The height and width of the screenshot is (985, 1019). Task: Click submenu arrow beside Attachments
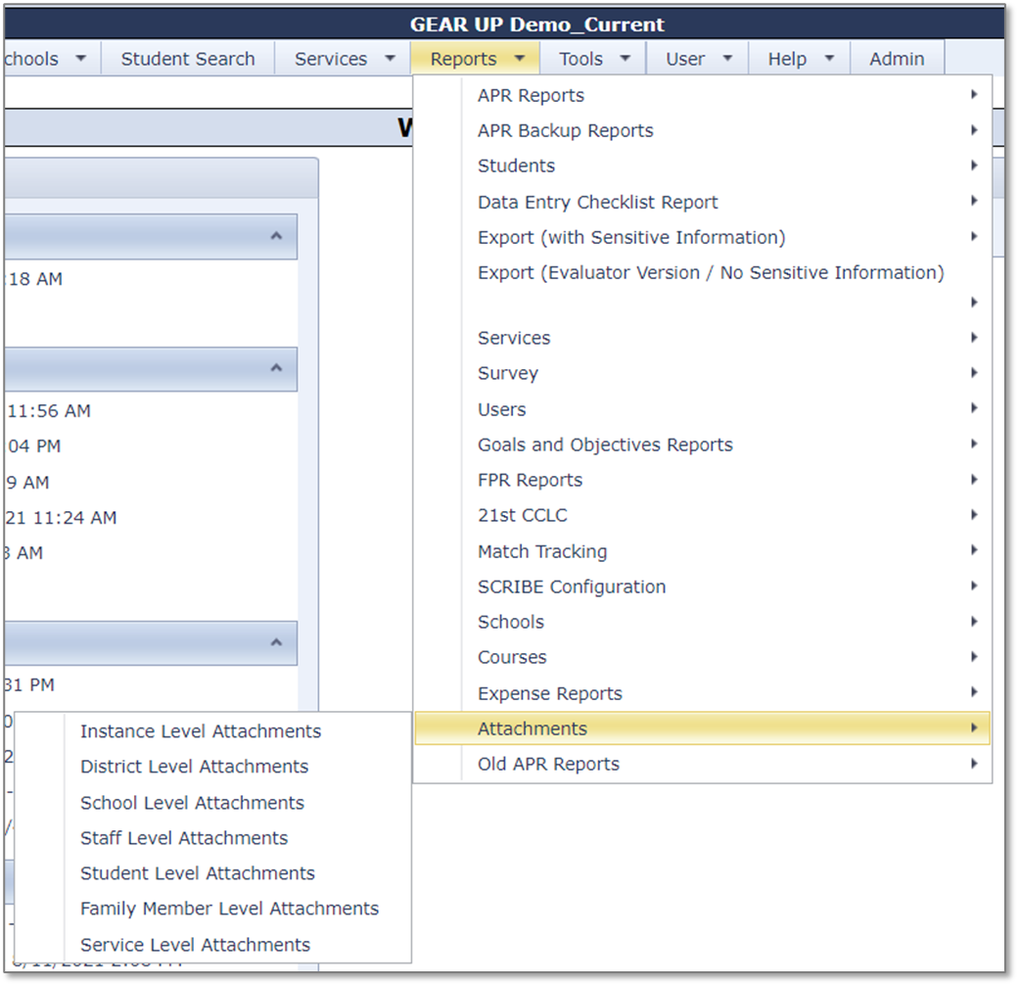pos(974,728)
